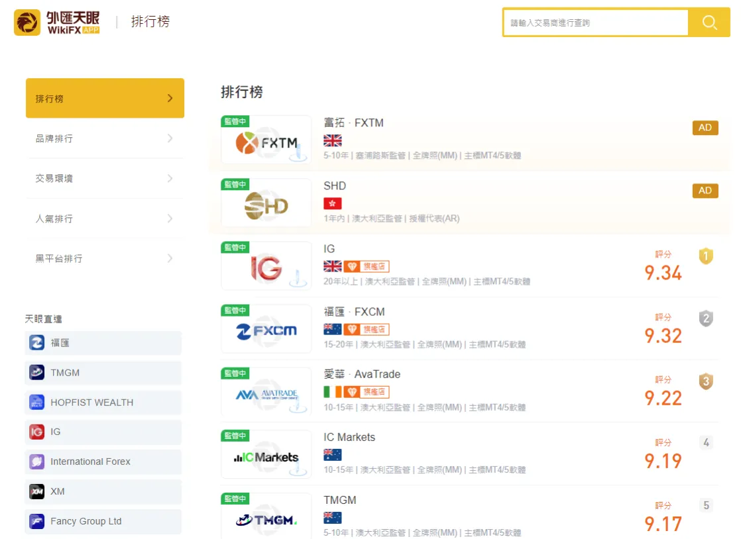The image size is (741, 539).
Task: Click the FXCM logo thumbnail
Action: point(266,329)
